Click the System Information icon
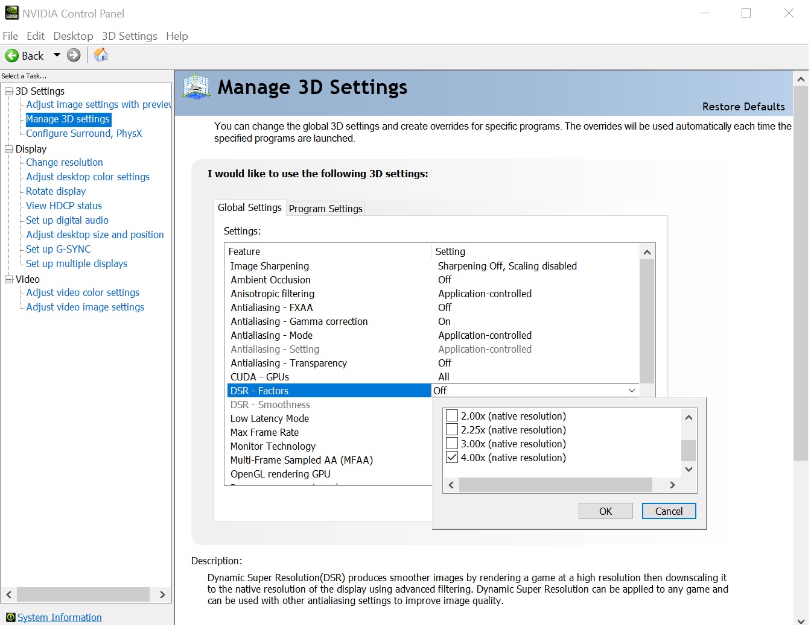Image resolution: width=811 pixels, height=630 pixels. [x=10, y=617]
